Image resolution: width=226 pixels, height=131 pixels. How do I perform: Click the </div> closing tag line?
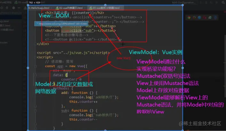43,44
